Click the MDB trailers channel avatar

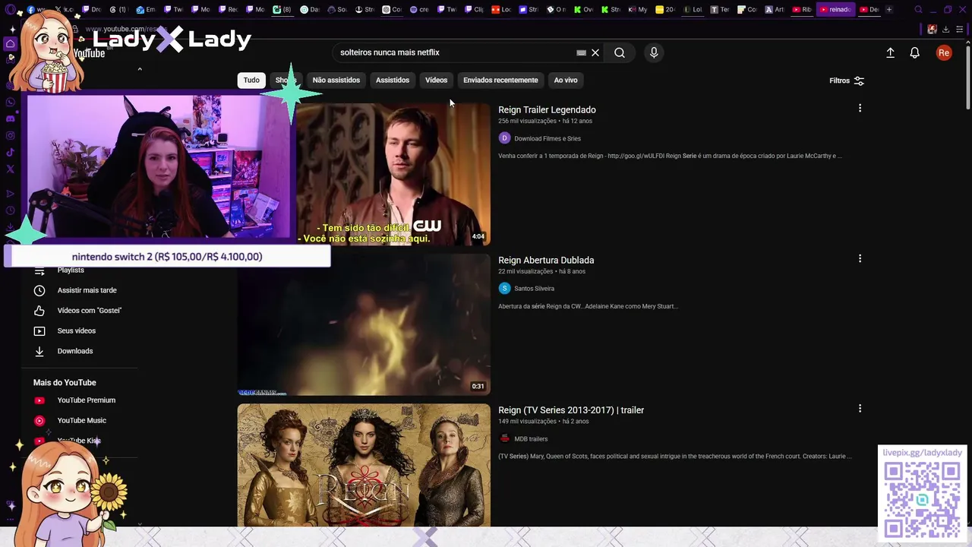[x=504, y=438]
